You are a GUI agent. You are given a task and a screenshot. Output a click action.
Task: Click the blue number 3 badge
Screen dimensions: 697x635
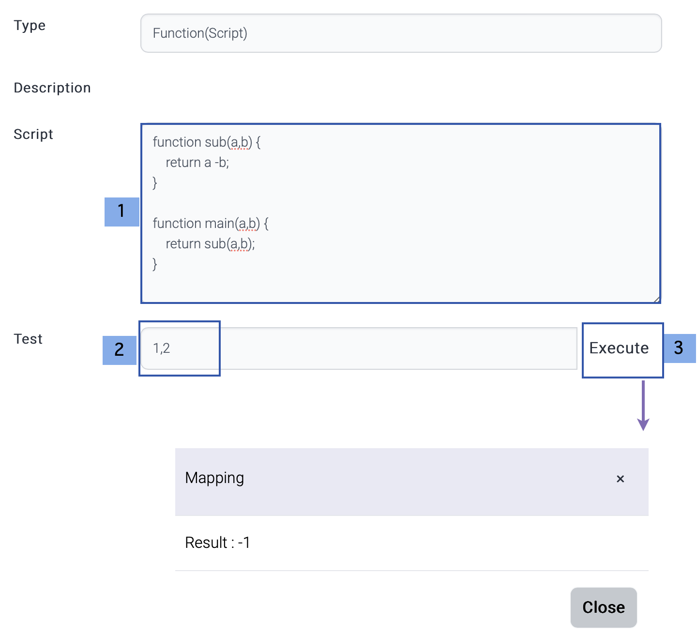[x=679, y=348]
